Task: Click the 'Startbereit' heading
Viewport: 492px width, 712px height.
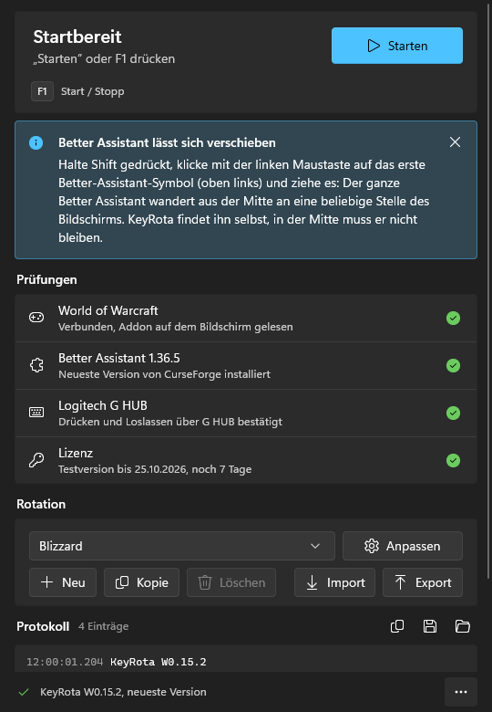Action: [x=77, y=37]
